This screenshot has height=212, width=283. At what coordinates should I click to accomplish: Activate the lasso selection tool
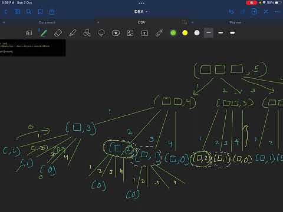(101, 33)
